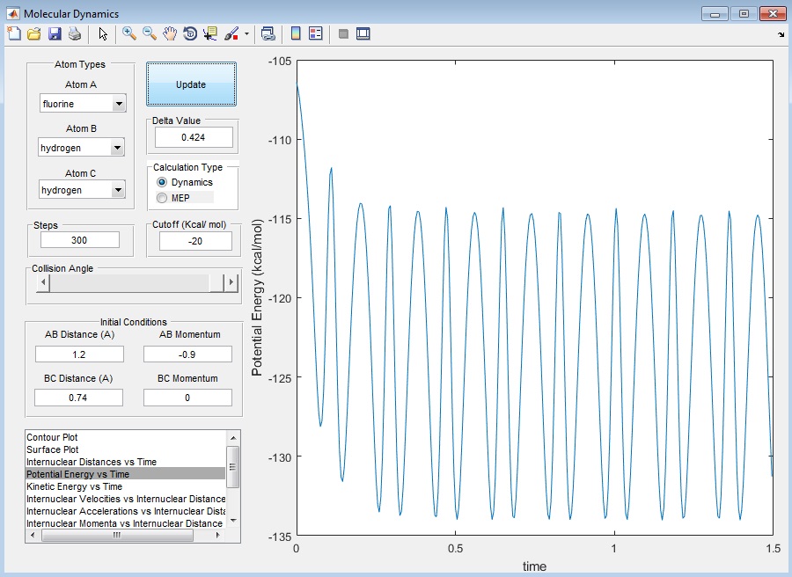Click the Steps field showing 300

click(80, 240)
